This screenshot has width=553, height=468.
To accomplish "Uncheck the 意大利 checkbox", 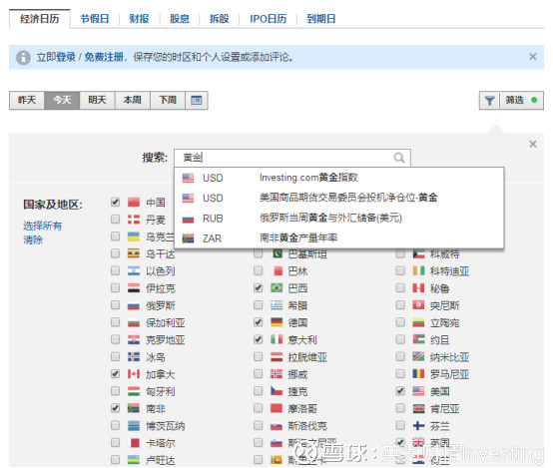I will click(x=259, y=339).
